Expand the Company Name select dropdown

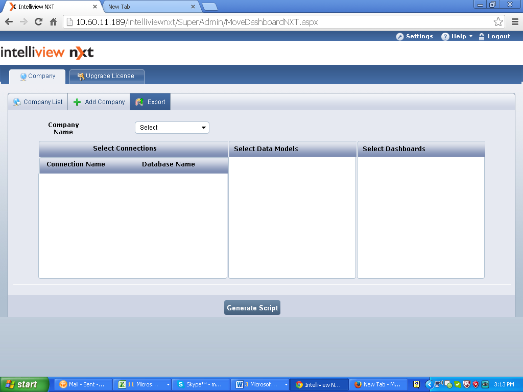172,128
